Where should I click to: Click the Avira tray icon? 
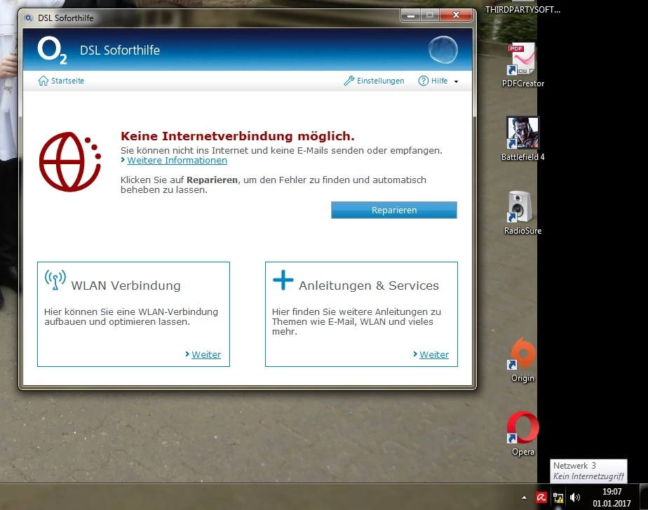coord(541,497)
